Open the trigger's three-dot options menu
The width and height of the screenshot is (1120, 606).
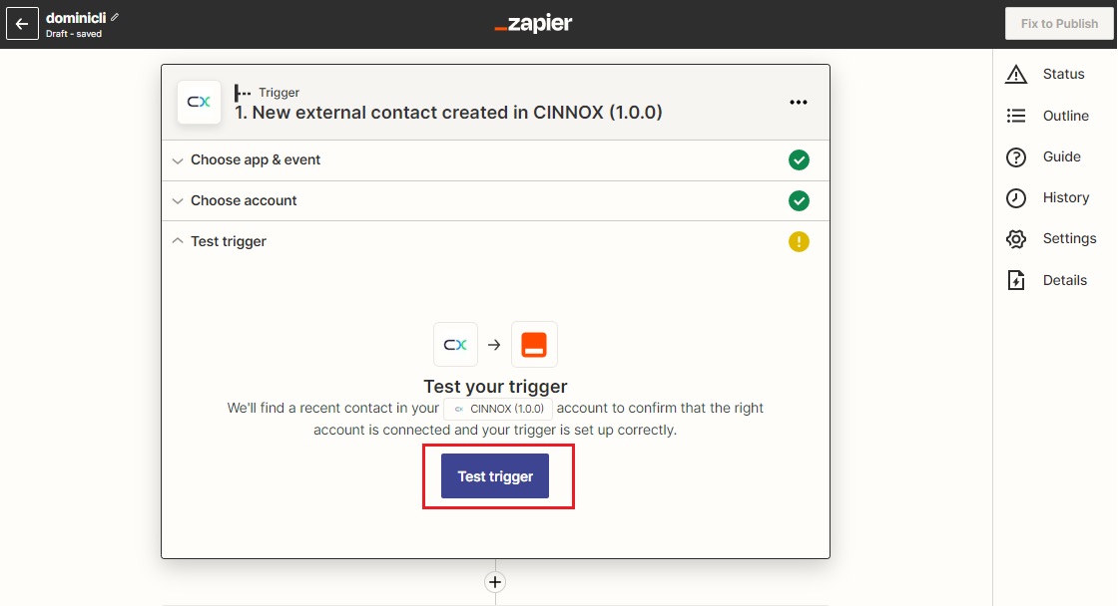point(798,103)
